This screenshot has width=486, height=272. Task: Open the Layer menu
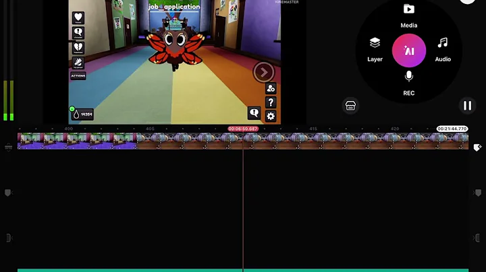coord(375,50)
